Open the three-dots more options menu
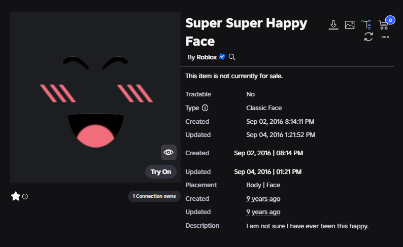Screen dimensions: 403x247 [385, 37]
